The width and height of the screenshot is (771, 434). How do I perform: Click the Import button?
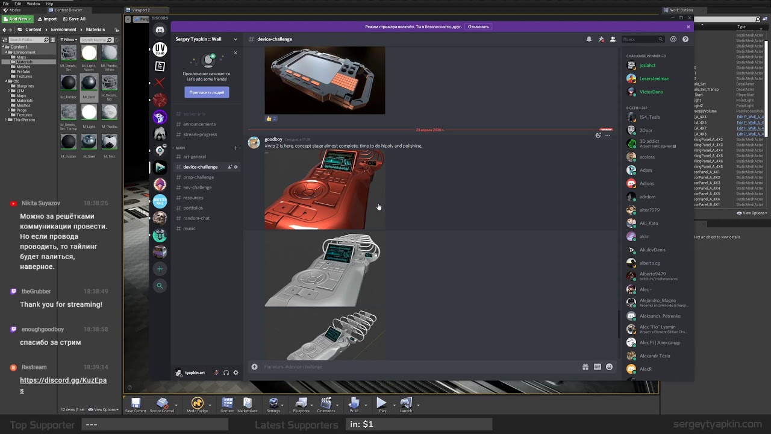[47, 19]
